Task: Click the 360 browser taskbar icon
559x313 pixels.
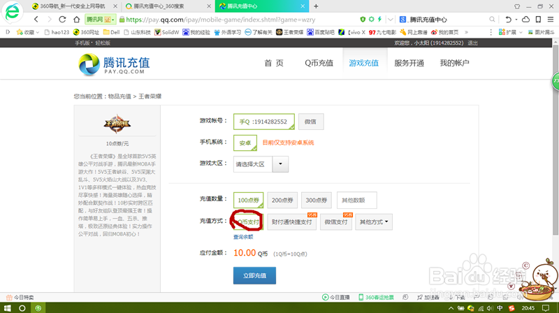Action: [x=38, y=308]
